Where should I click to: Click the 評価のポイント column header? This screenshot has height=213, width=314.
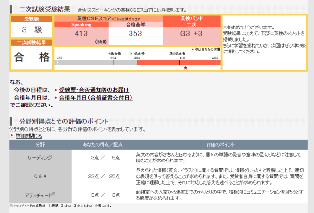pyautogui.click(x=218, y=145)
